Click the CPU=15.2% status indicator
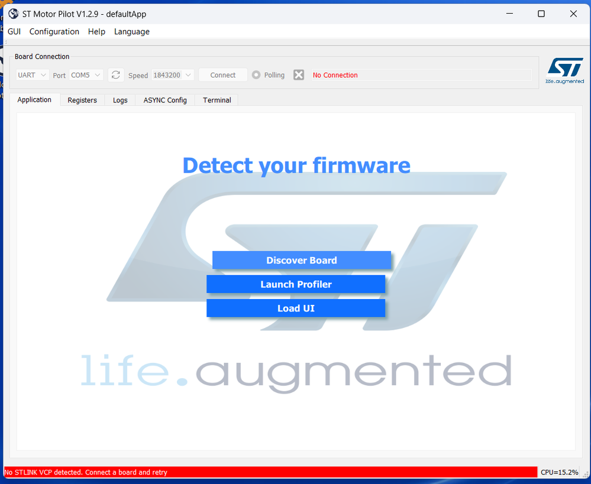This screenshot has height=484, width=591. coord(559,472)
